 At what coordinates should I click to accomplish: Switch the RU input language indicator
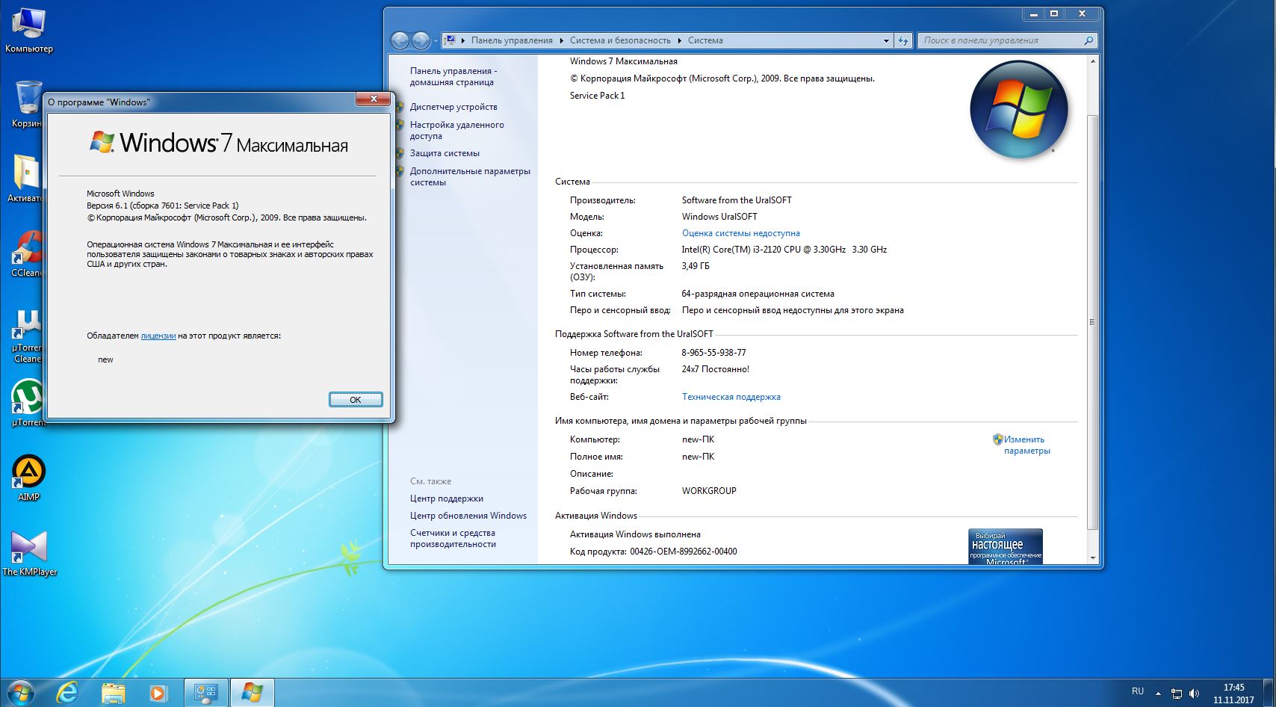(x=1137, y=691)
